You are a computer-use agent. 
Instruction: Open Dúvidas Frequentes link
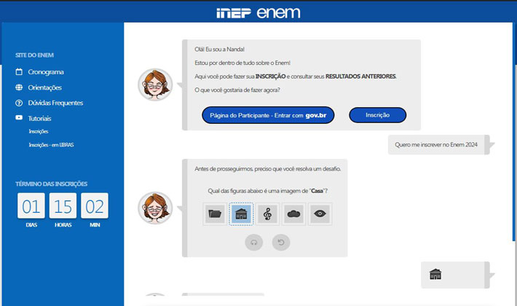click(55, 103)
